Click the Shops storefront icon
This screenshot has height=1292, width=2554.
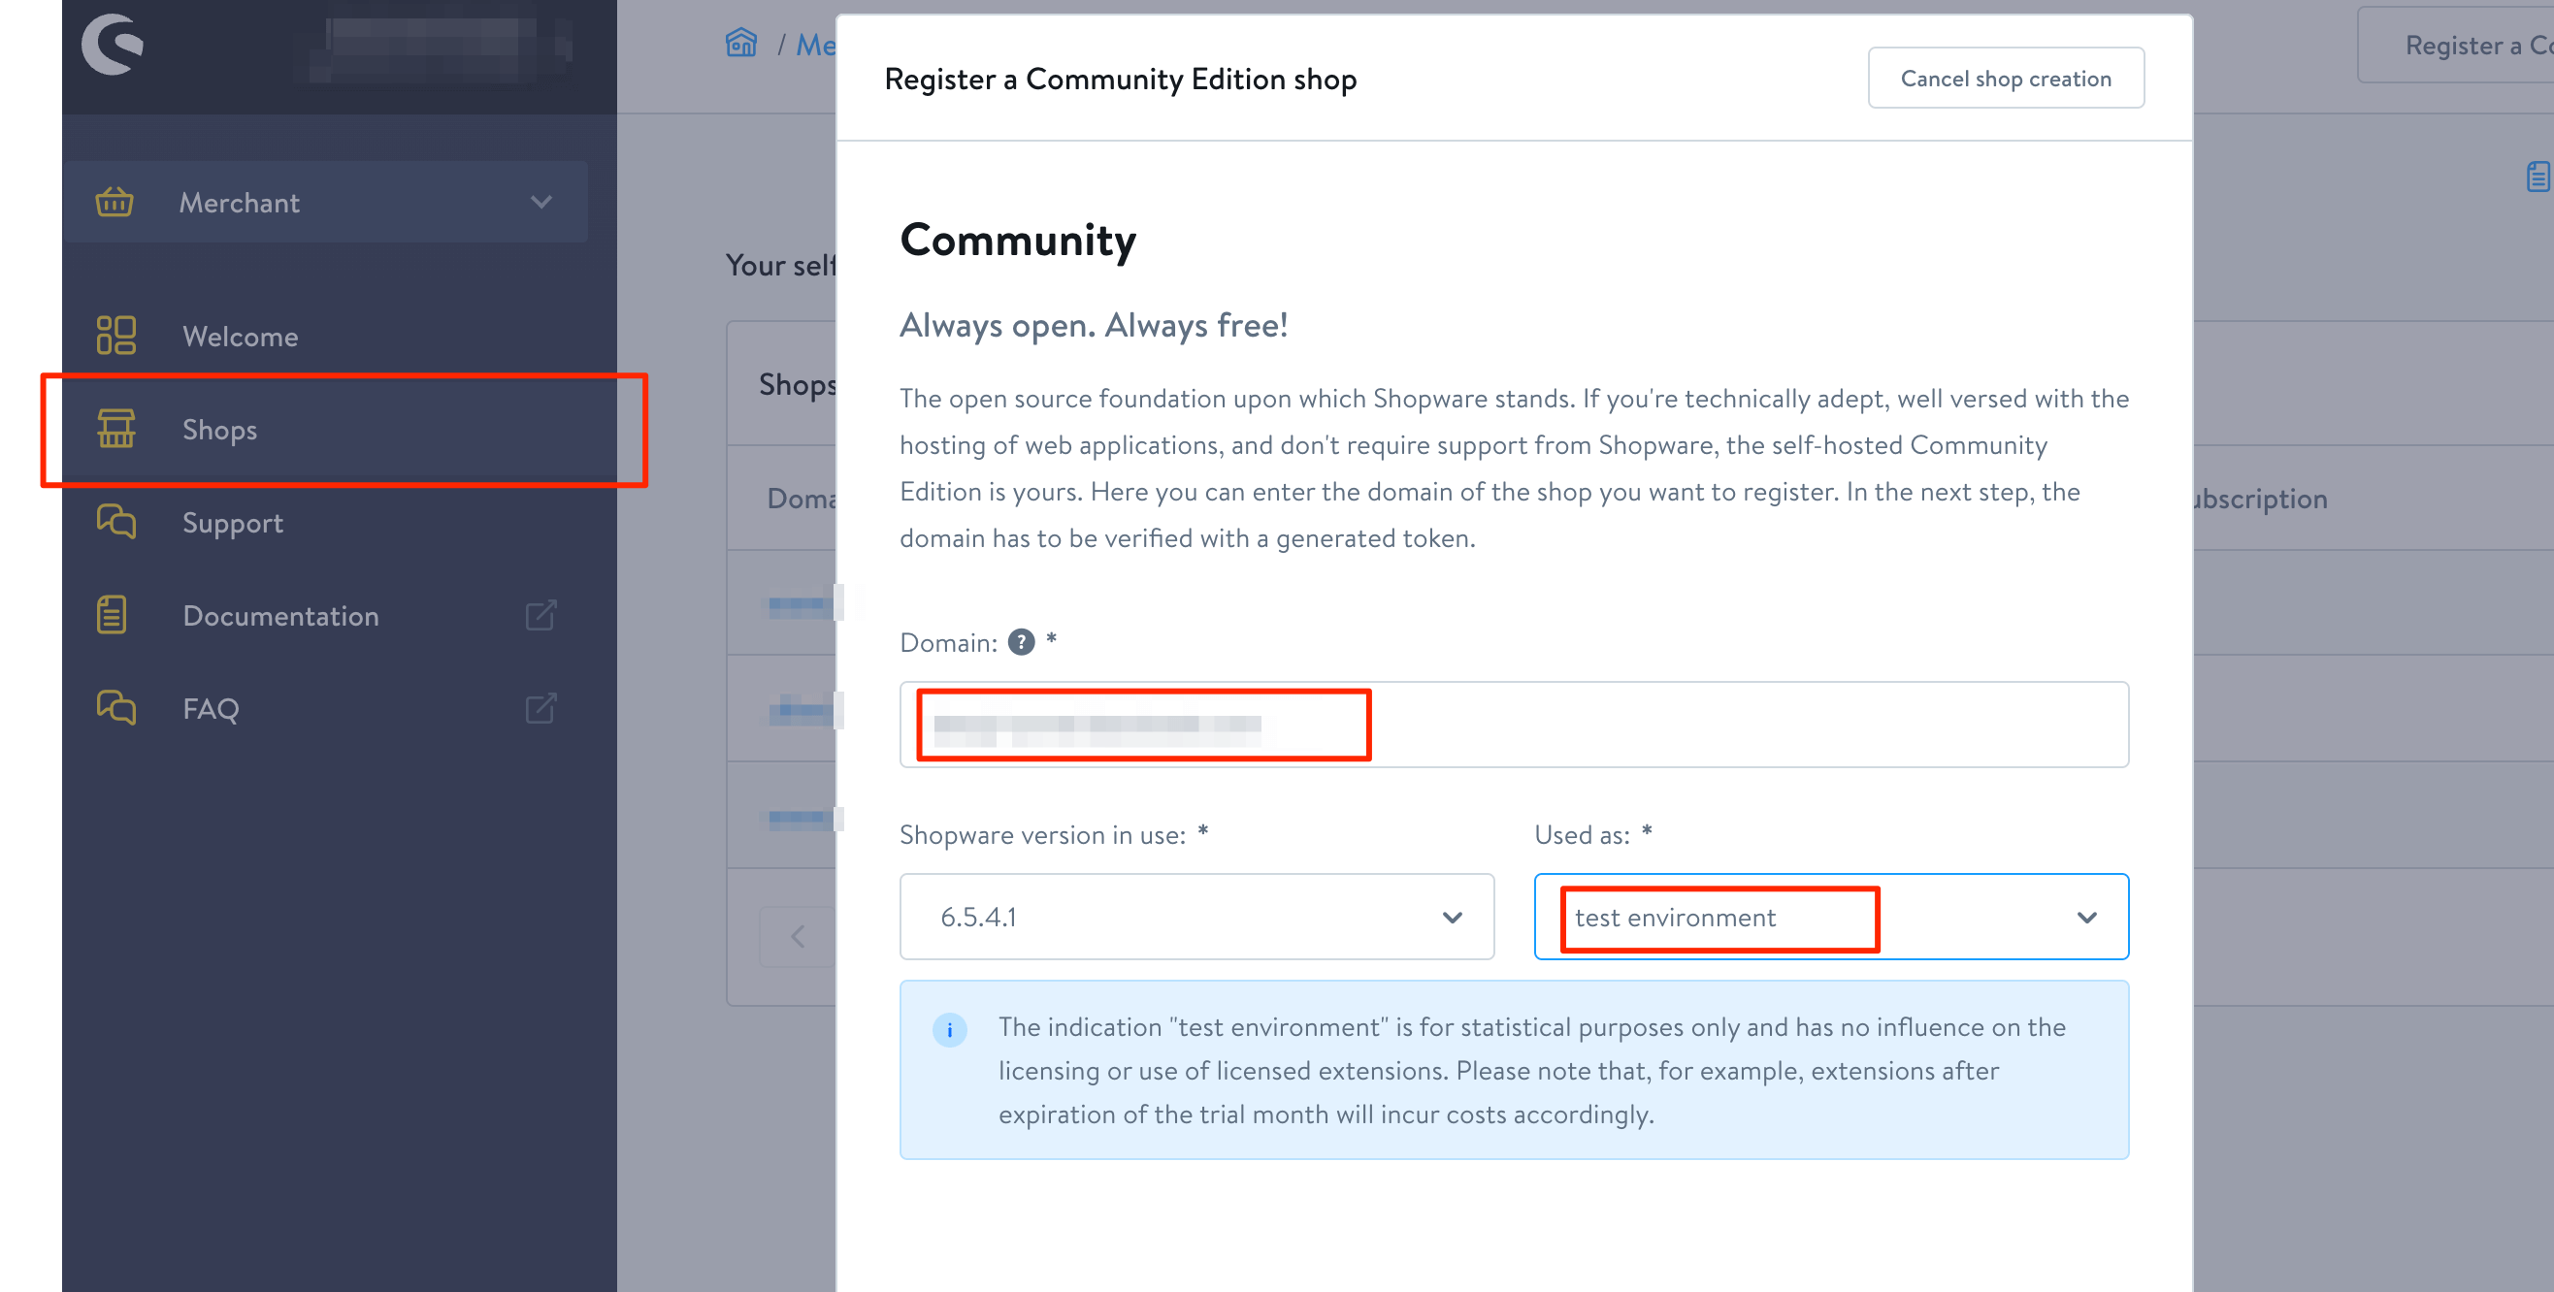[x=116, y=429]
